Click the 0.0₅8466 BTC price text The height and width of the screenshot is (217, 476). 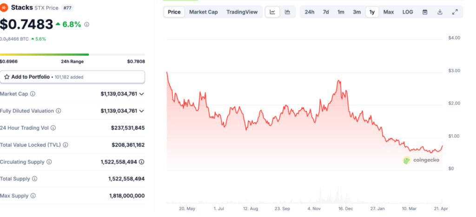(14, 39)
